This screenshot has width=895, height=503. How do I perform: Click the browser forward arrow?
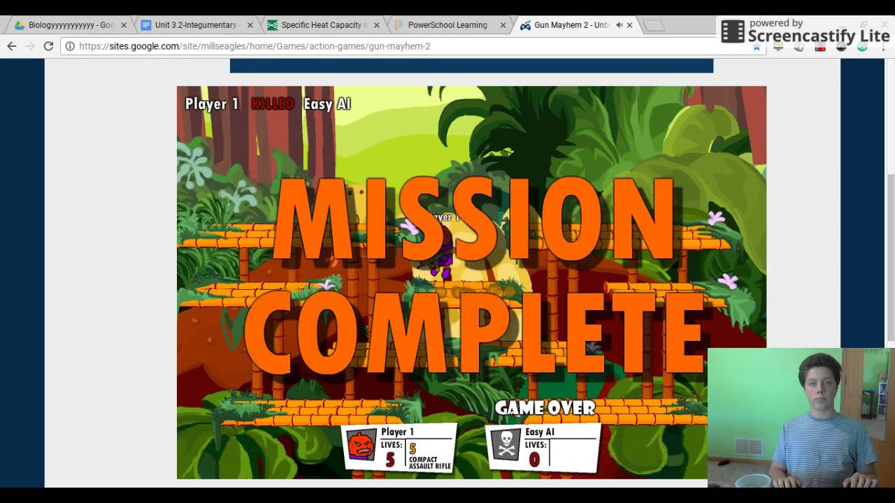pos(30,46)
